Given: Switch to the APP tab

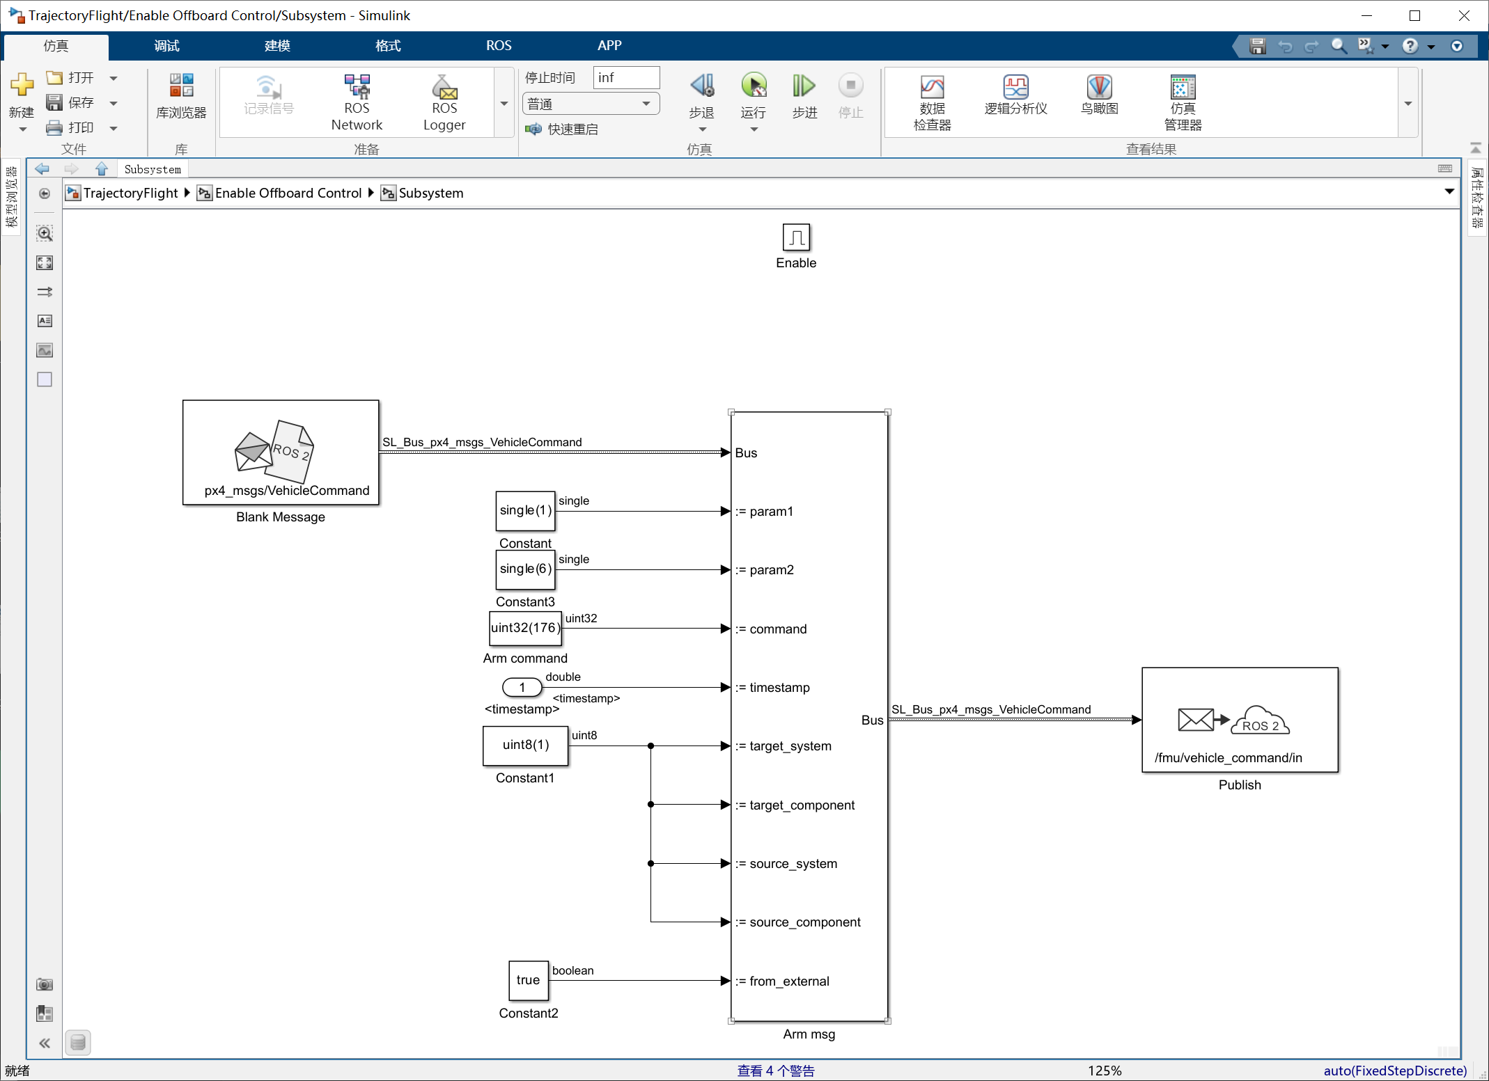Looking at the screenshot, I should point(609,46).
